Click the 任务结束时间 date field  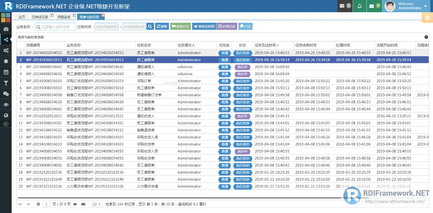(134, 27)
